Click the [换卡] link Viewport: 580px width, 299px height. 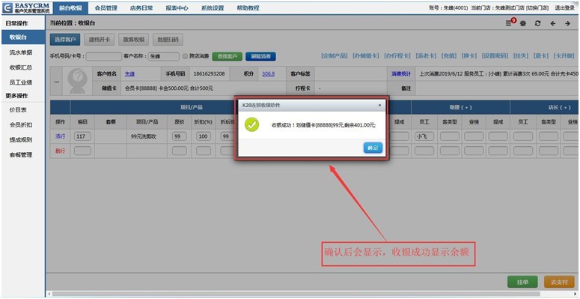(x=469, y=55)
